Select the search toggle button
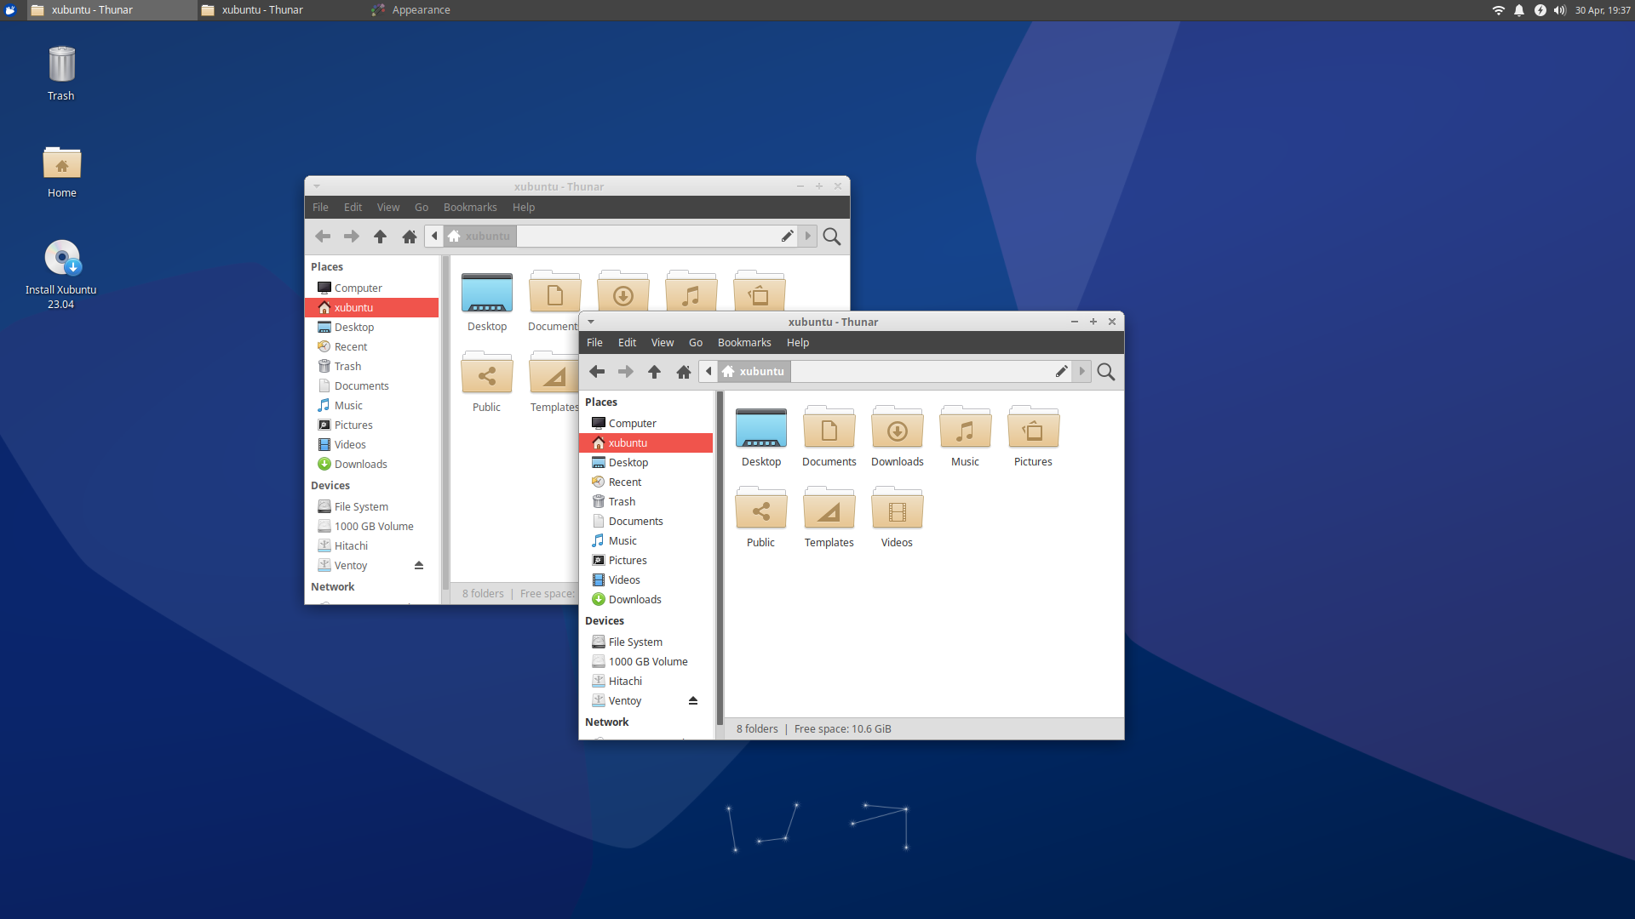Image resolution: width=1635 pixels, height=919 pixels. [x=1106, y=371]
